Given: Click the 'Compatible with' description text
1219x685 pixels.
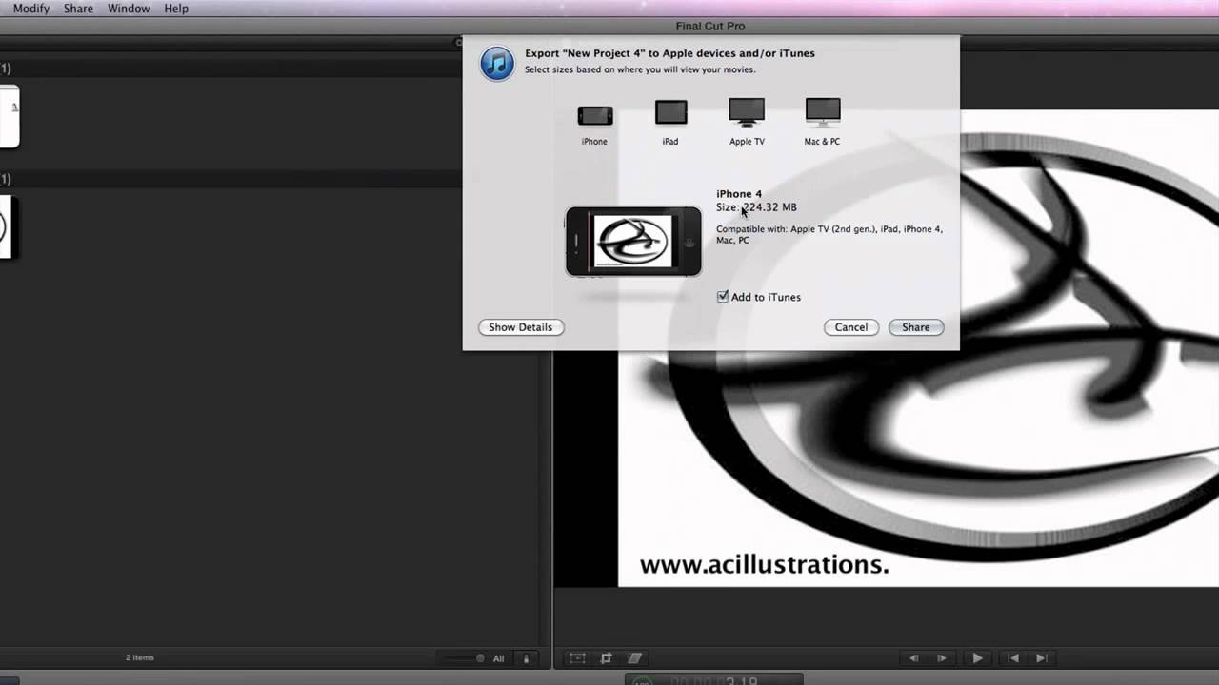Looking at the screenshot, I should (x=829, y=235).
